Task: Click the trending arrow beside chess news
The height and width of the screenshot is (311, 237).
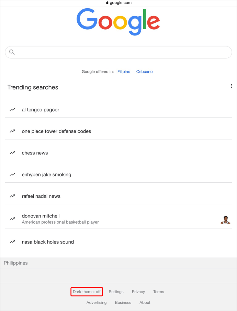Action: point(12,153)
